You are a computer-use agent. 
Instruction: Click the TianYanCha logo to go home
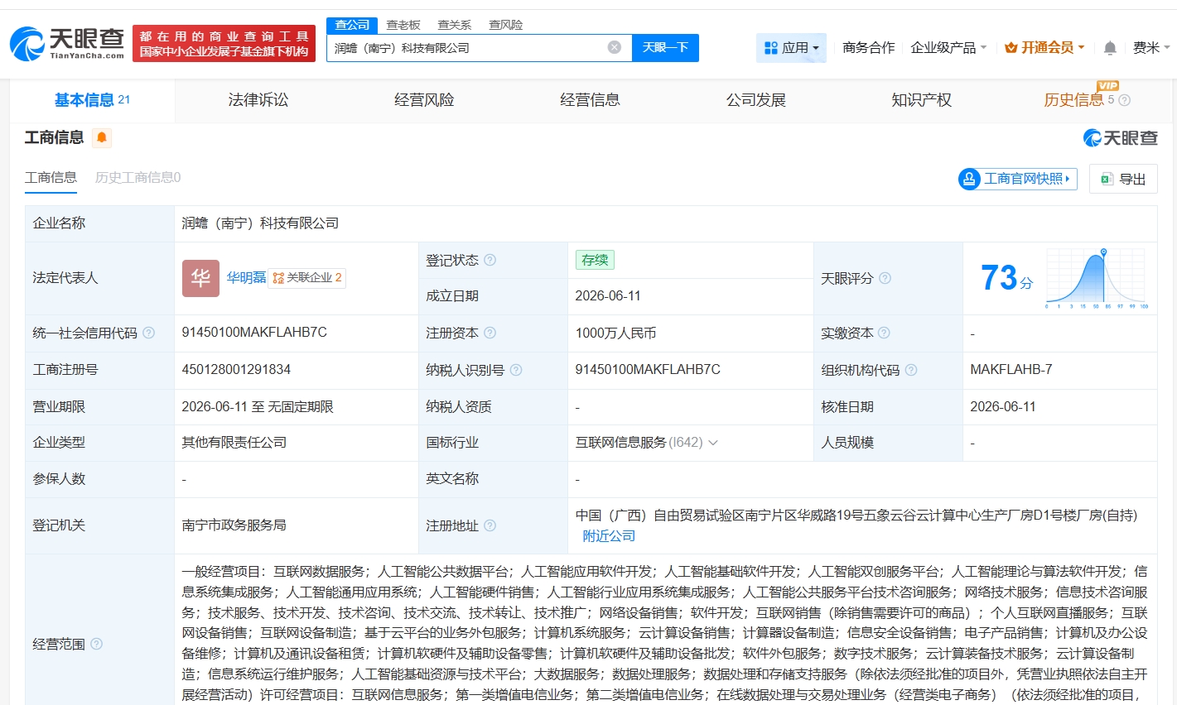click(67, 43)
